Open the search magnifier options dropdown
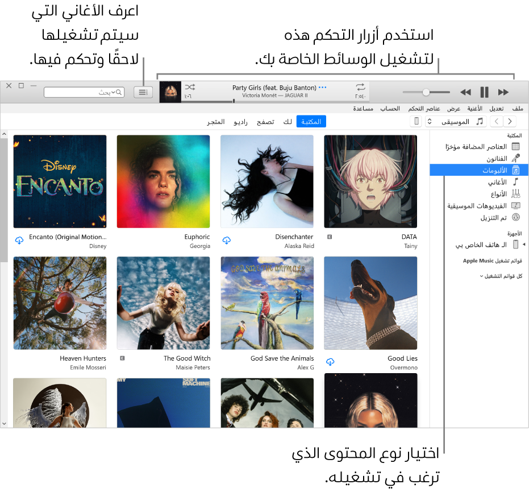The height and width of the screenshot is (492, 529). [116, 92]
